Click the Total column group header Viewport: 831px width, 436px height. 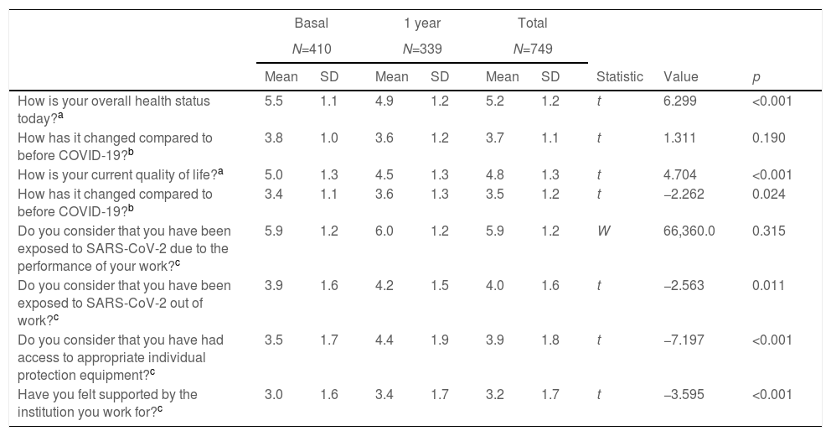click(533, 23)
